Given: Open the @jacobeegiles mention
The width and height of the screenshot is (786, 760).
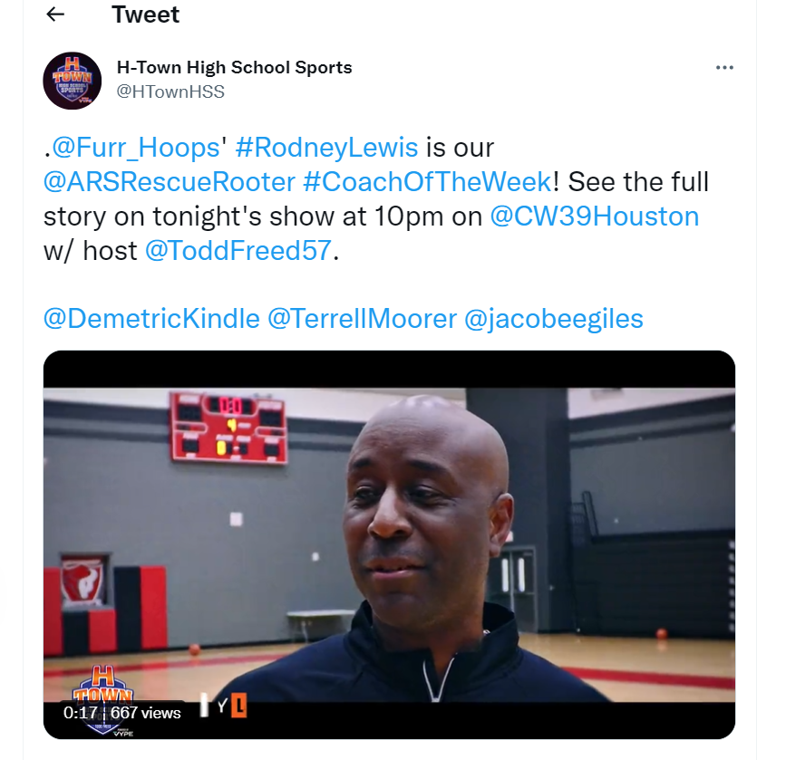Looking at the screenshot, I should coord(553,319).
